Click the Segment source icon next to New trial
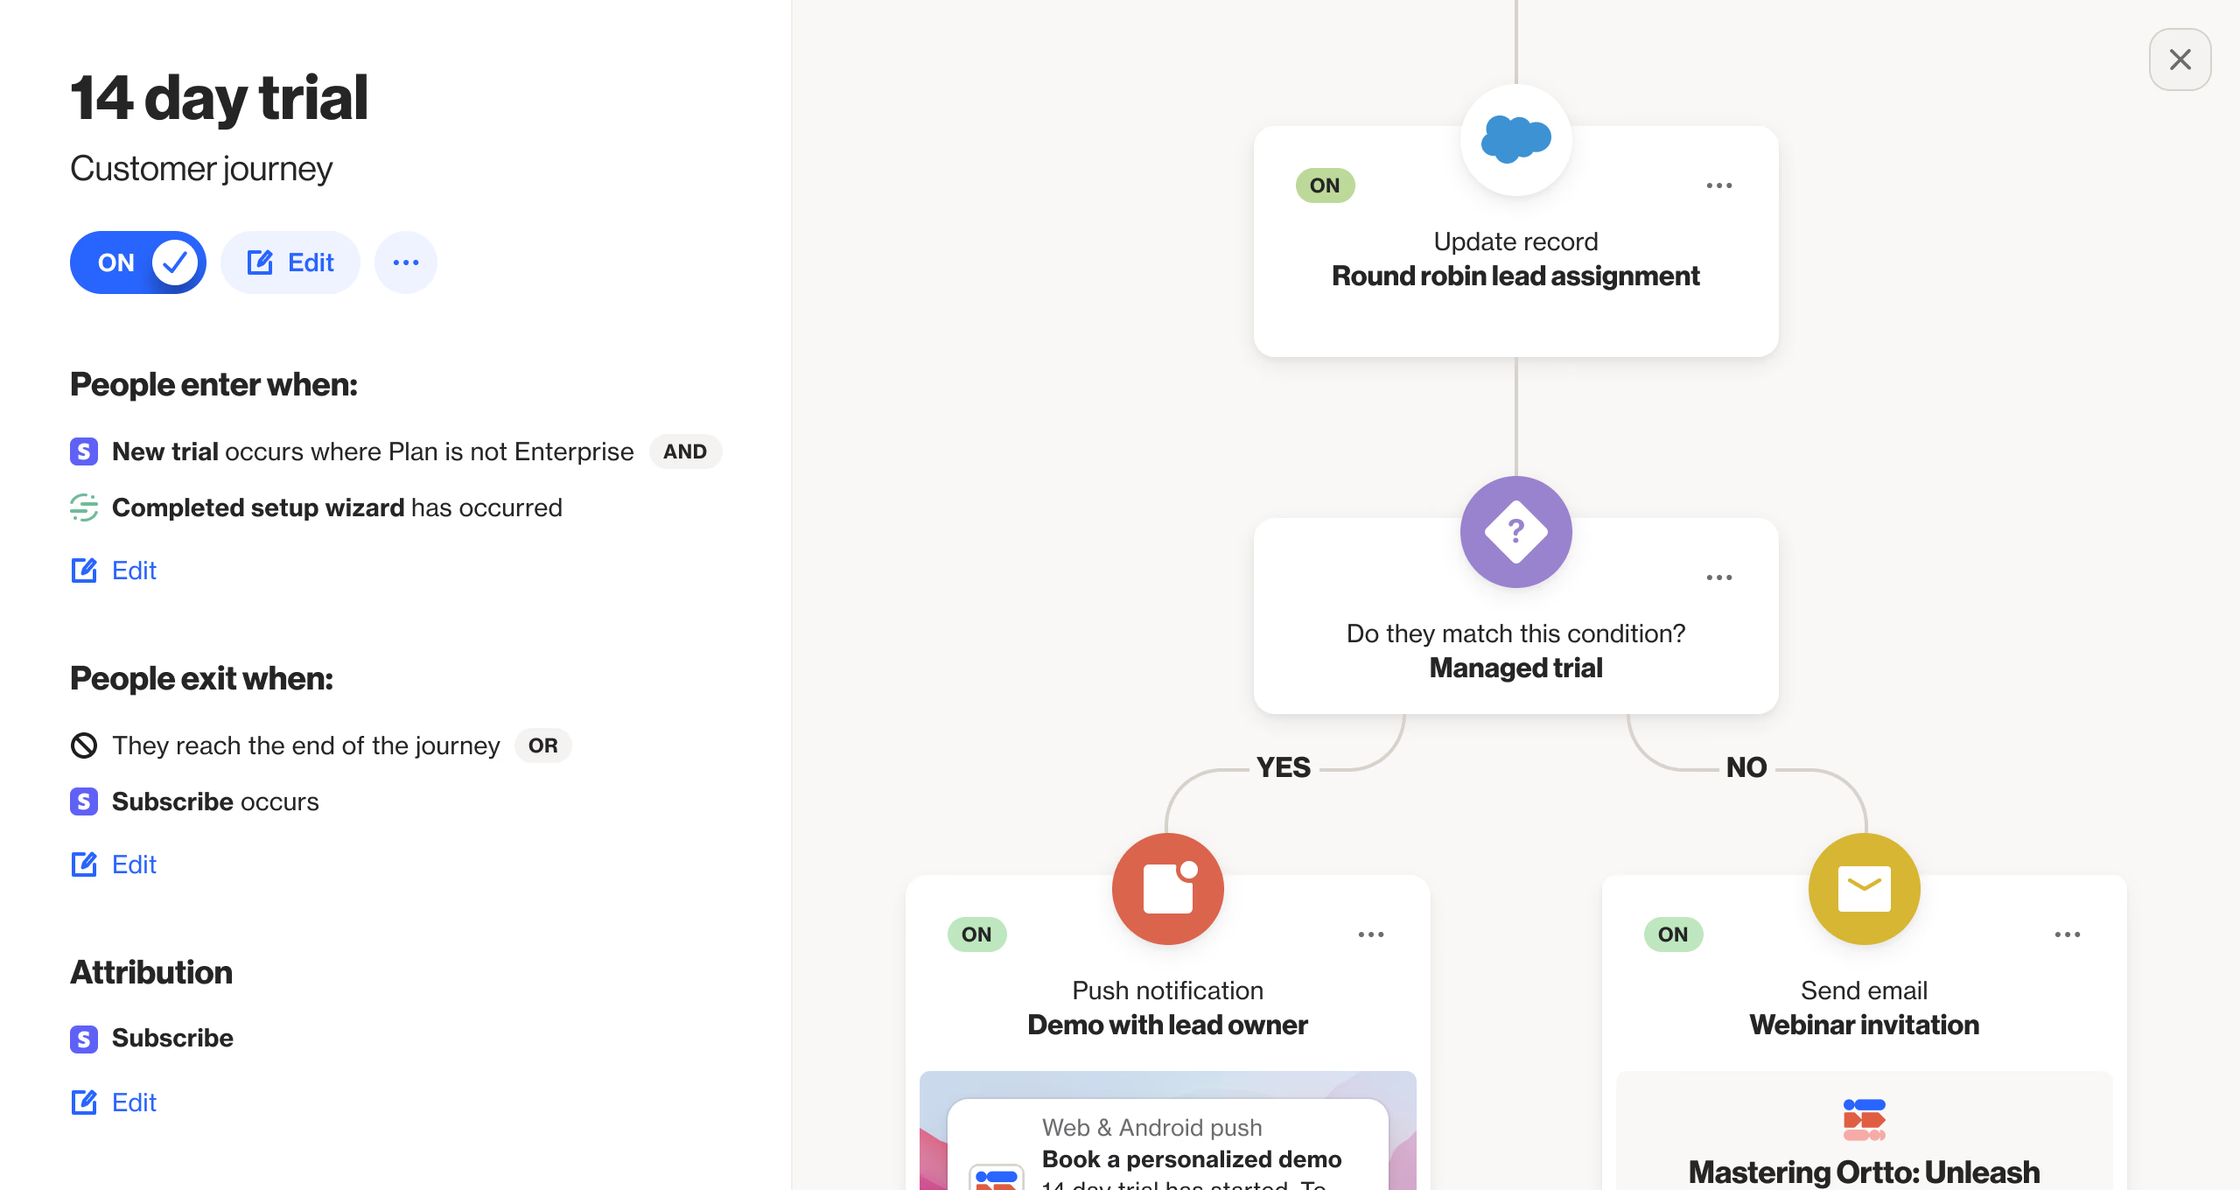Viewport: 2240px width, 1190px height. pyautogui.click(x=83, y=452)
